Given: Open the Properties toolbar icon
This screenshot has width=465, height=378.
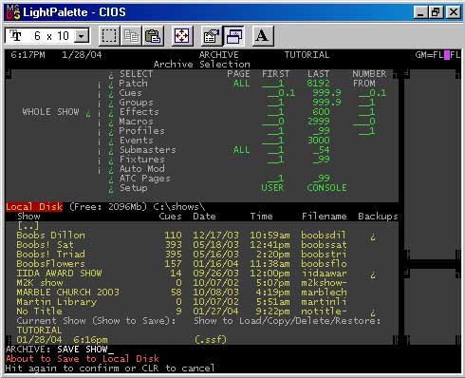Looking at the screenshot, I should (212, 36).
